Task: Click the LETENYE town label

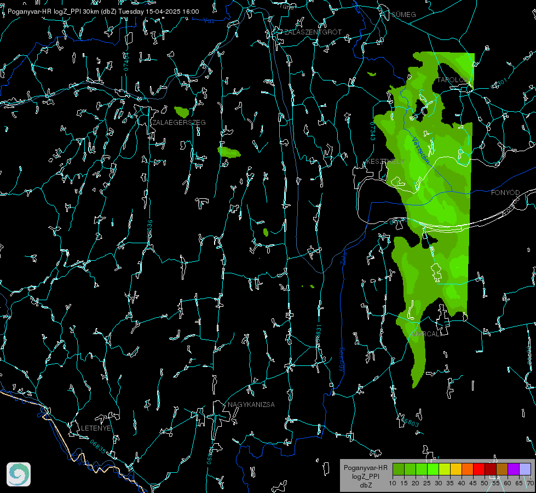Action: [x=96, y=428]
